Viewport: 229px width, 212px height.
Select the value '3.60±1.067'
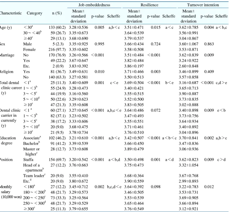188,44
